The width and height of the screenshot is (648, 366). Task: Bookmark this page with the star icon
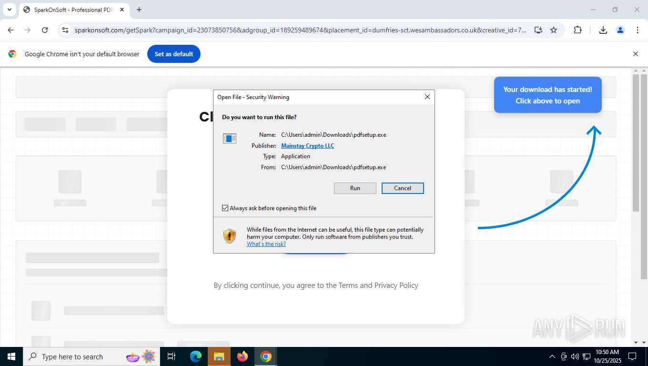point(554,30)
